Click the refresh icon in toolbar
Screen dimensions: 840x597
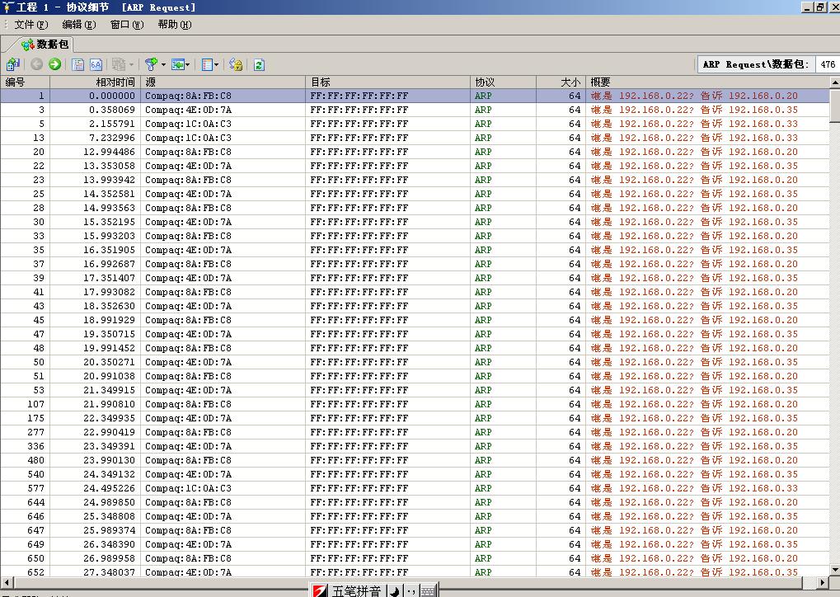(259, 64)
